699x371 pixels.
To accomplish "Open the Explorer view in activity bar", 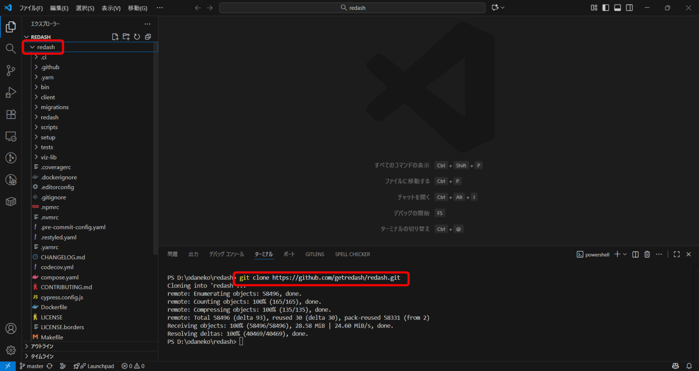I will (x=11, y=27).
